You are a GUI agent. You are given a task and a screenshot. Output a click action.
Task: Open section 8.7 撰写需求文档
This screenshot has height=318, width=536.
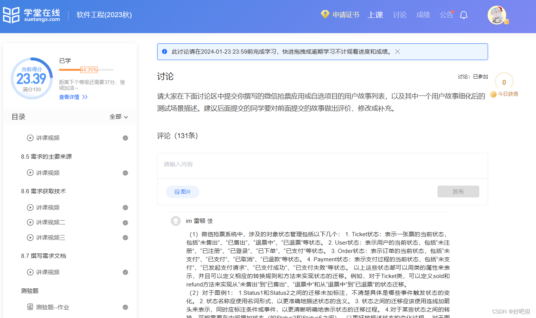(43, 256)
